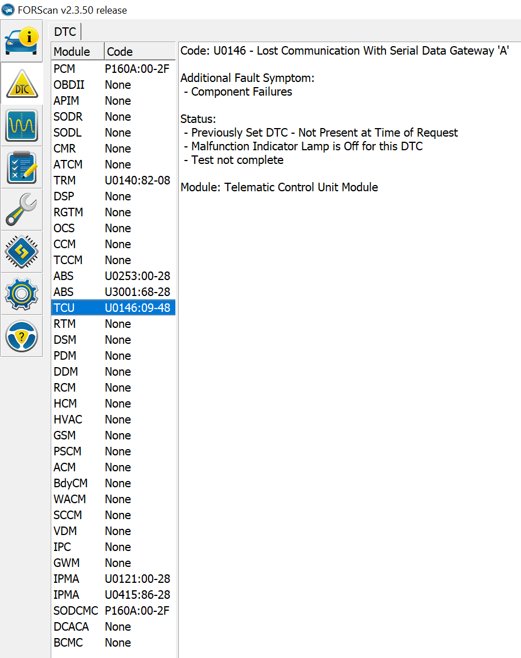The width and height of the screenshot is (521, 658).
Task: Switch to the DTC tab
Action: pyautogui.click(x=65, y=32)
